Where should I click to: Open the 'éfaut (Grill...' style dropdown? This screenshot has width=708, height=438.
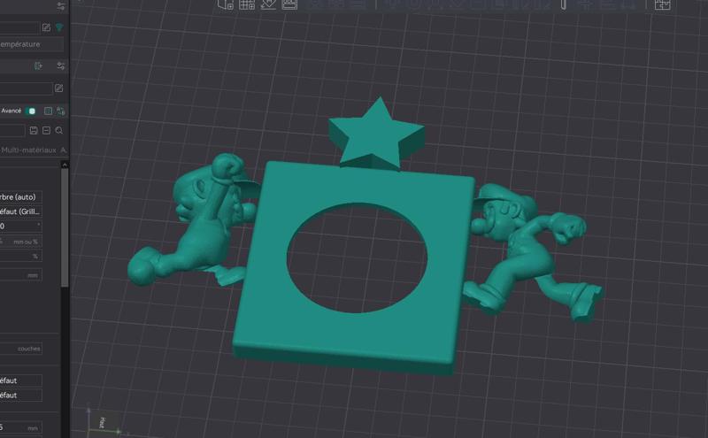pos(20,211)
